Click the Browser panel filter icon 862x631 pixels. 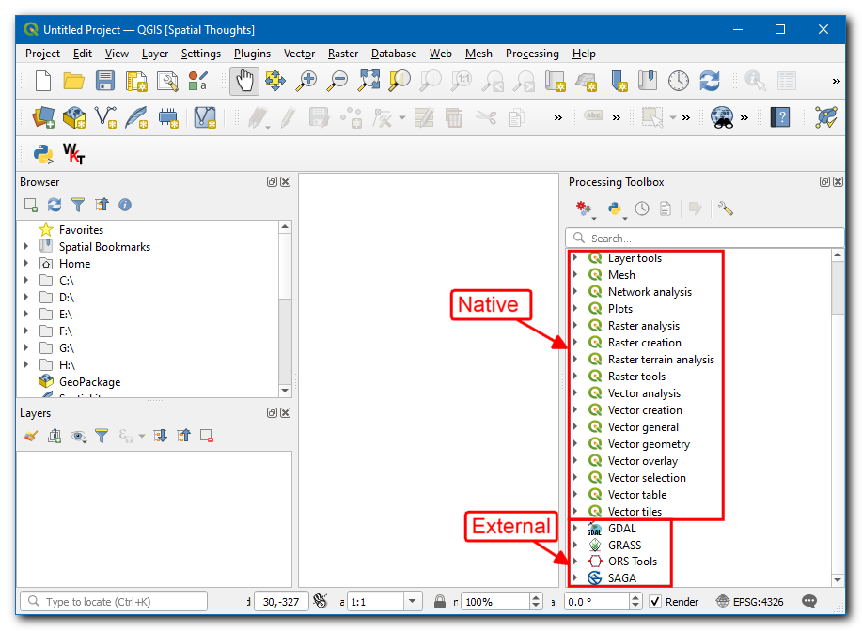(78, 205)
